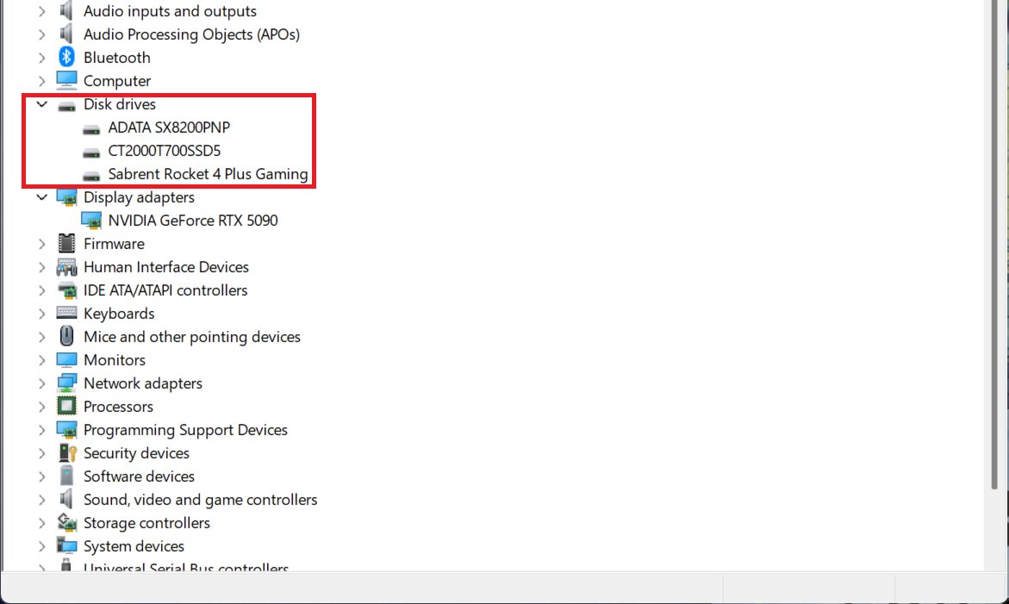Click the CT2000T700SSD5 drive icon
The width and height of the screenshot is (1009, 604).
[91, 152]
